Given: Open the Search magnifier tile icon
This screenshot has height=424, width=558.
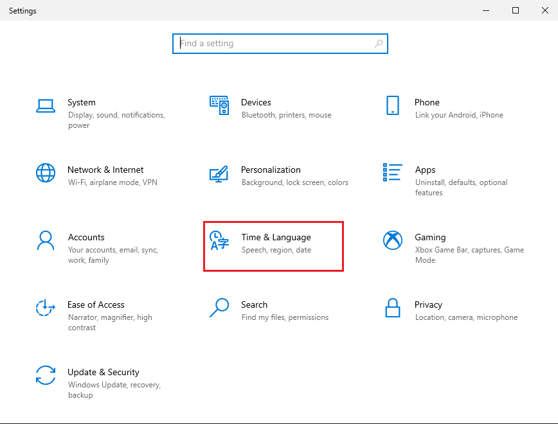Looking at the screenshot, I should point(219,308).
